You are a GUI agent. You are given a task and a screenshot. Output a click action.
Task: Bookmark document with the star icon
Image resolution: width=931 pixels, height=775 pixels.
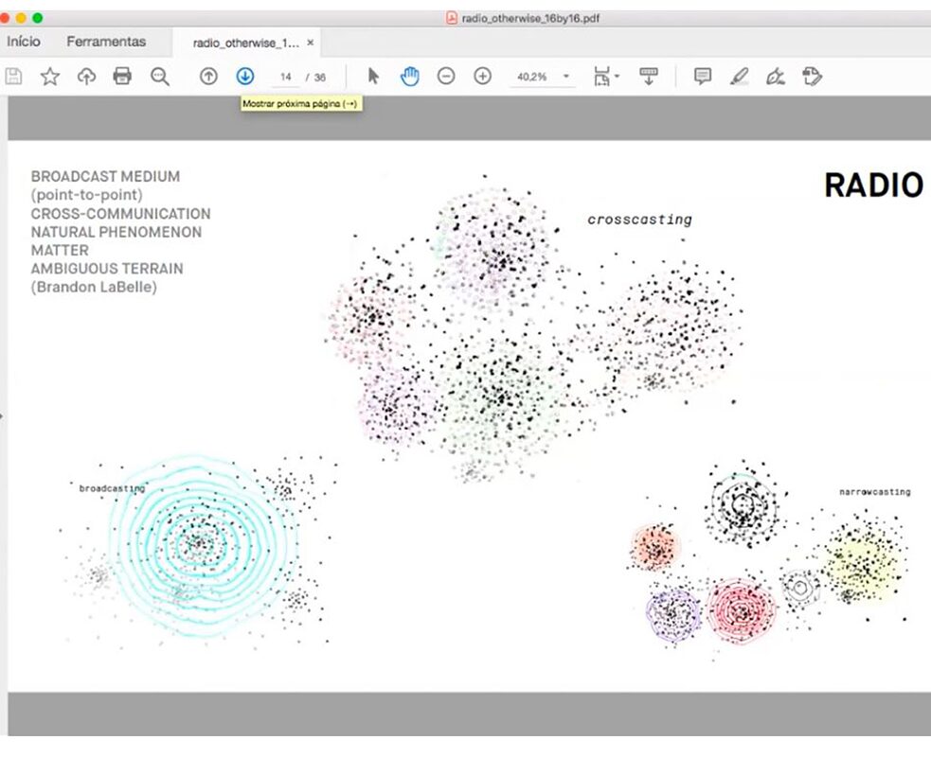50,77
